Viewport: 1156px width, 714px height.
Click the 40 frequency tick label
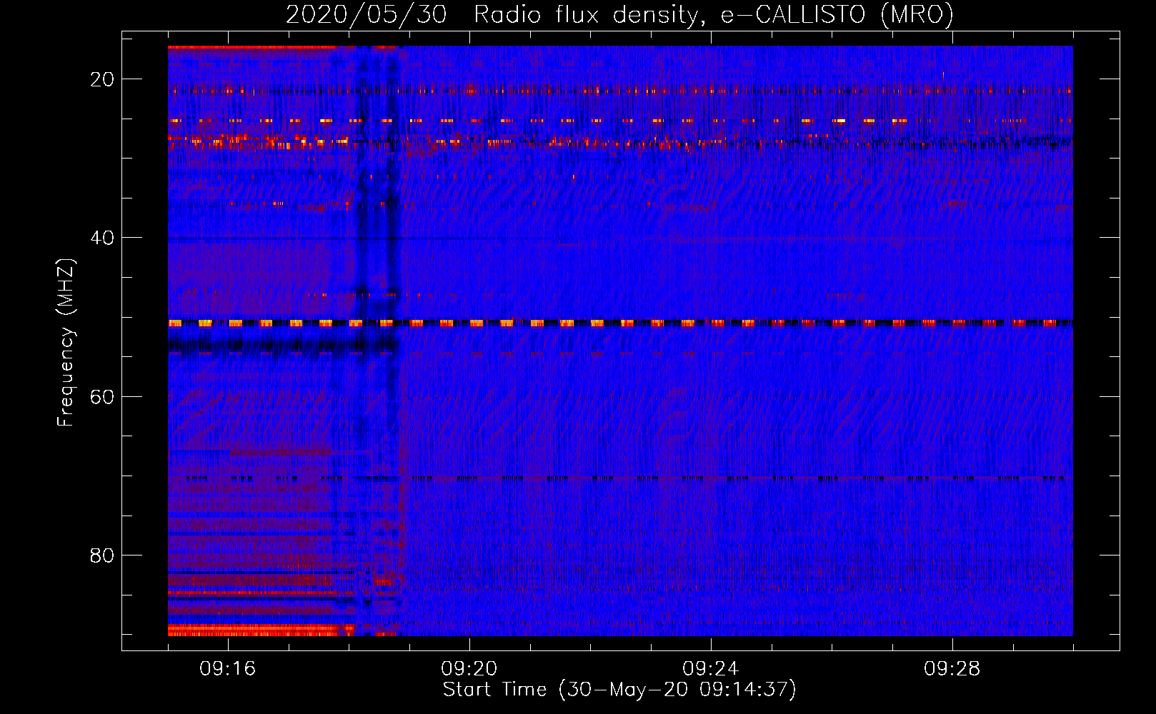coord(102,238)
